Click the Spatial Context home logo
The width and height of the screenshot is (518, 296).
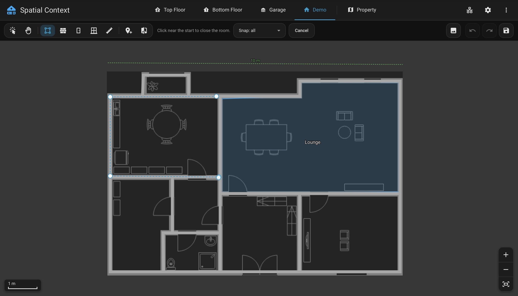(11, 10)
